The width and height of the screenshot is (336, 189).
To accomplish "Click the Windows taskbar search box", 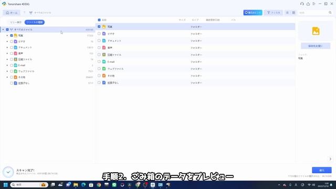I will point(29,185).
